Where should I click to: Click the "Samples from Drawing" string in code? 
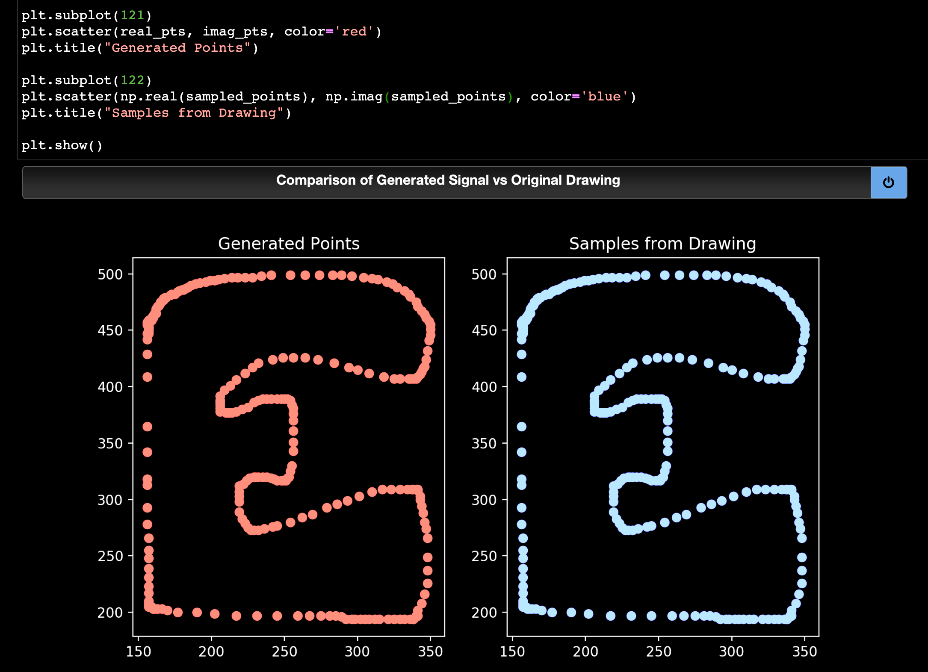[x=194, y=113]
